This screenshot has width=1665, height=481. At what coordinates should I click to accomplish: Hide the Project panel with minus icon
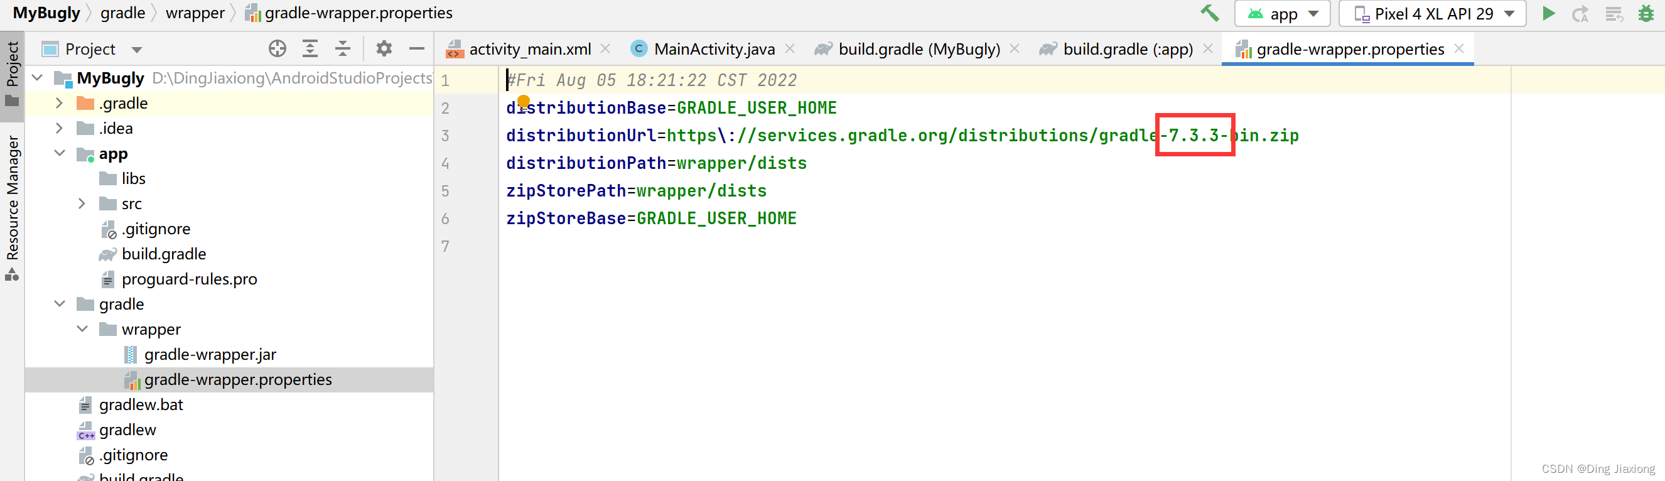(417, 48)
